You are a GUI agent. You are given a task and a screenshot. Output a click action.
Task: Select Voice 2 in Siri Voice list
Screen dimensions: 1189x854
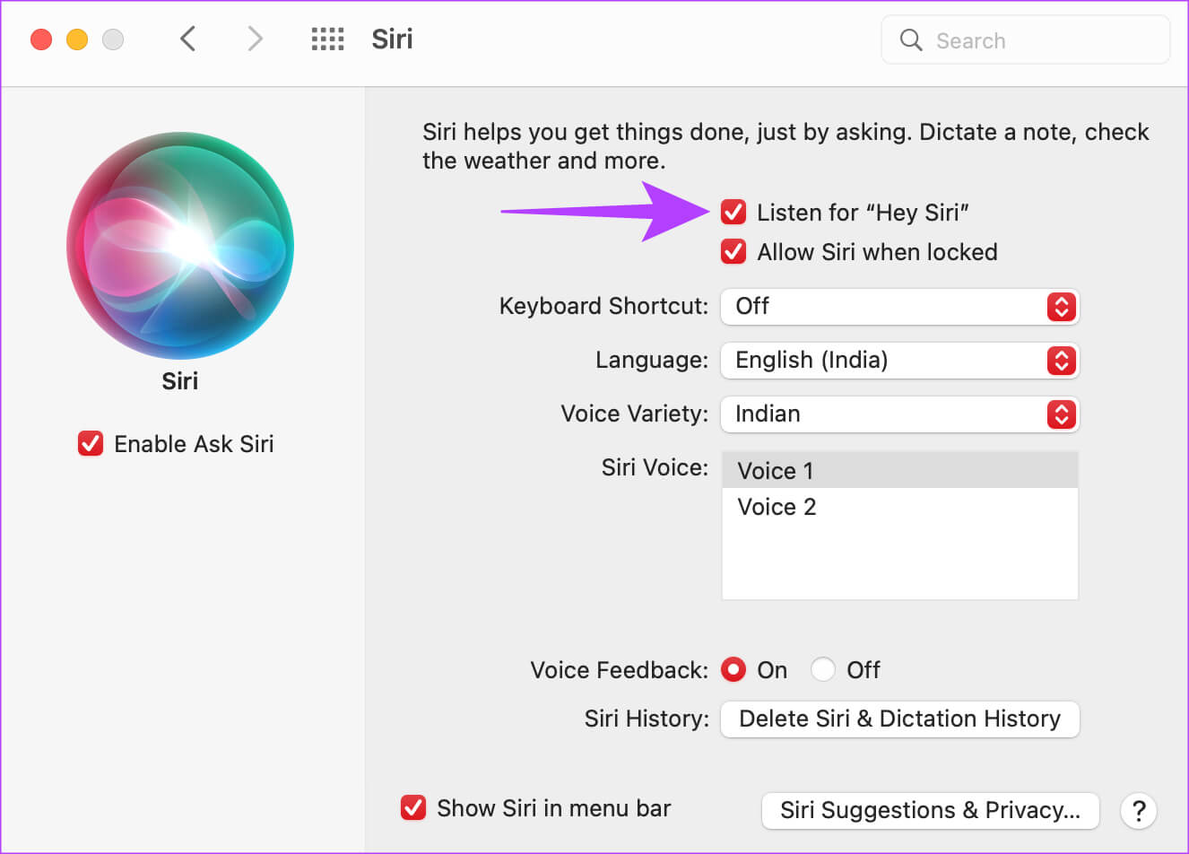click(x=900, y=507)
